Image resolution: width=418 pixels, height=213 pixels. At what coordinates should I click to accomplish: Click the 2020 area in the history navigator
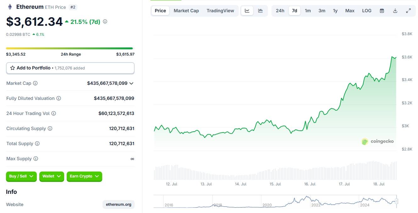[x=267, y=205]
